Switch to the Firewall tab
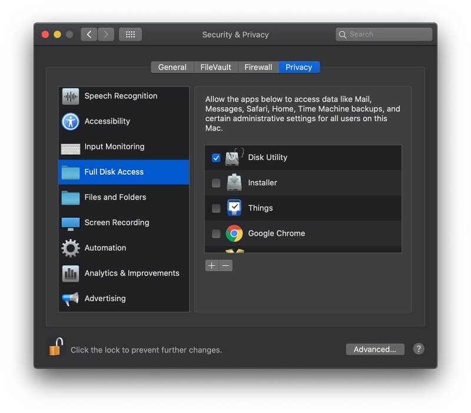471x413 pixels. (258, 67)
